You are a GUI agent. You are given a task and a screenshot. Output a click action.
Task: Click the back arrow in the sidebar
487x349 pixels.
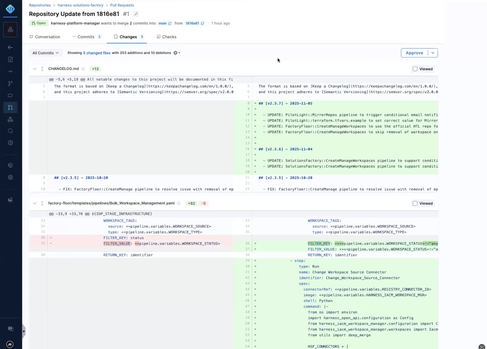(x=10, y=47)
